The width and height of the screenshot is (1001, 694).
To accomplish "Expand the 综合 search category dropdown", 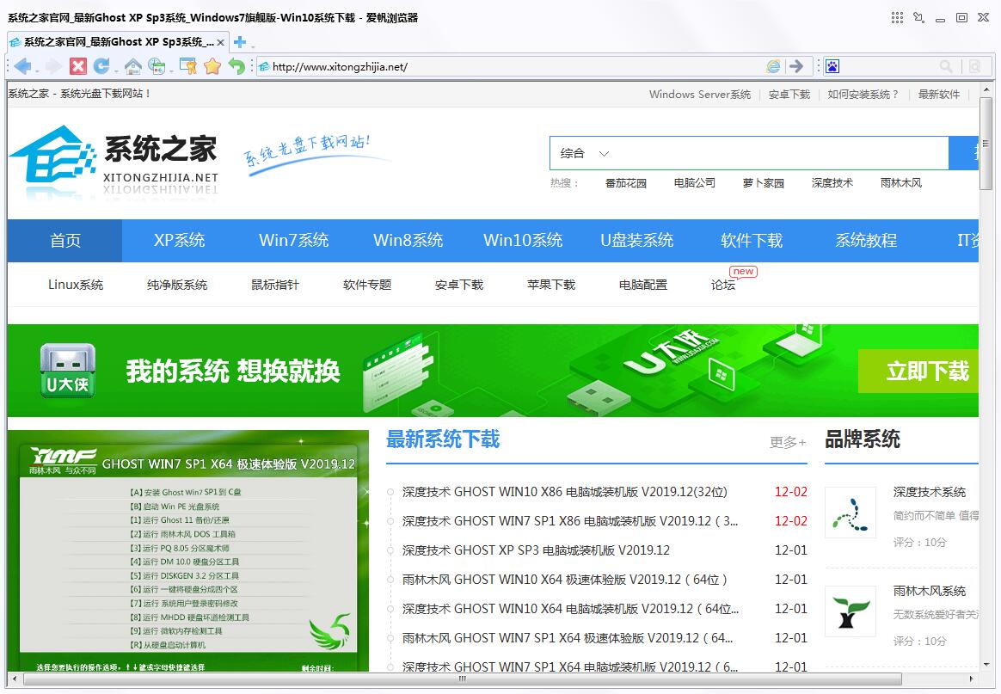I will pyautogui.click(x=586, y=153).
